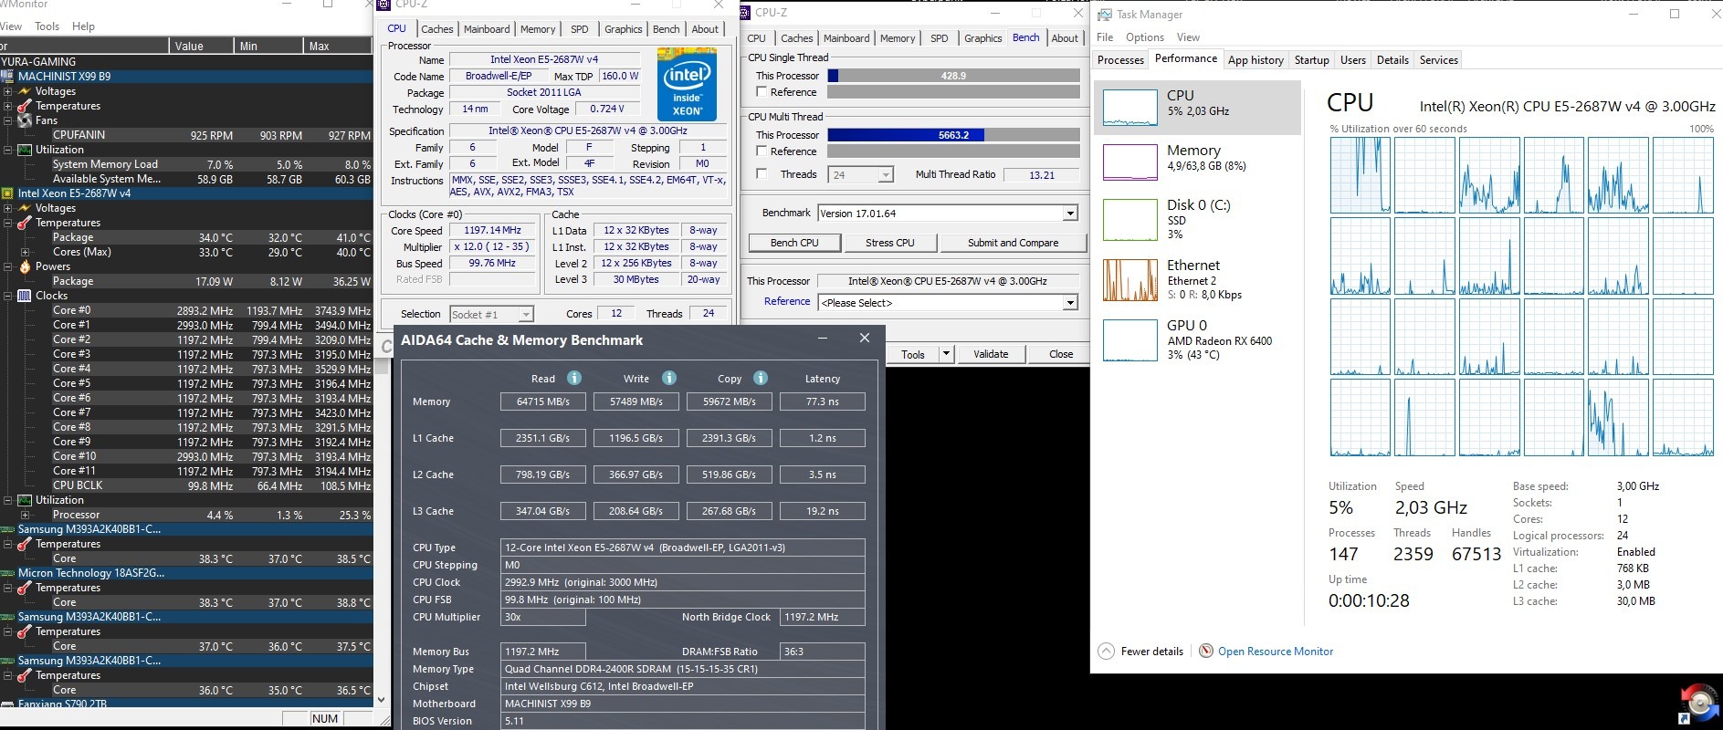This screenshot has height=730, width=1723.
Task: Click the Fans icon in HWMonitor tree
Action: pyautogui.click(x=25, y=120)
